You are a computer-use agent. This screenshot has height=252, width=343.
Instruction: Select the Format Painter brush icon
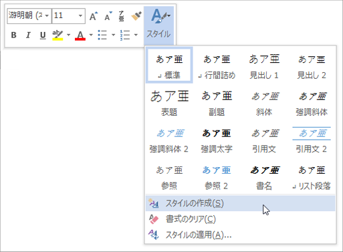coord(136,16)
